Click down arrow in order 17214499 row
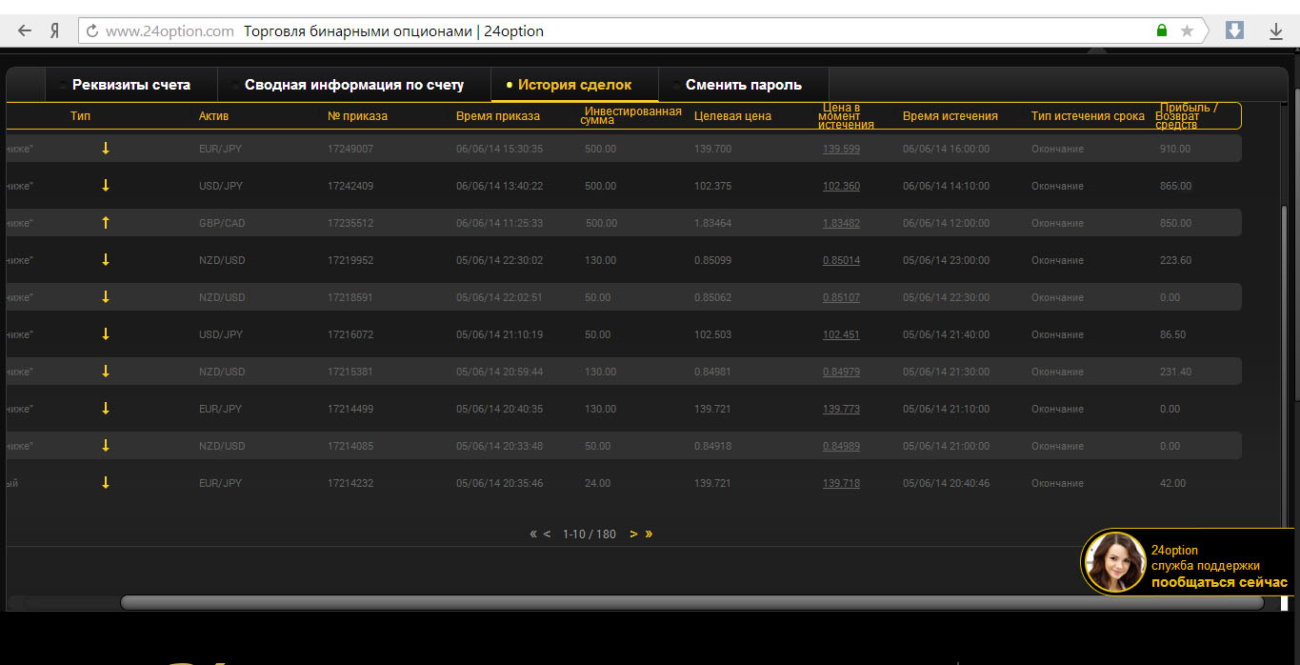The image size is (1300, 665). click(106, 409)
